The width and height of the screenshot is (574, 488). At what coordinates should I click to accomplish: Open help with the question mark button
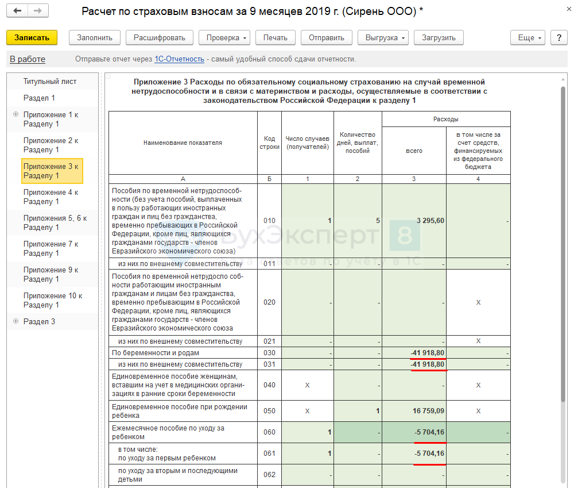tap(559, 37)
